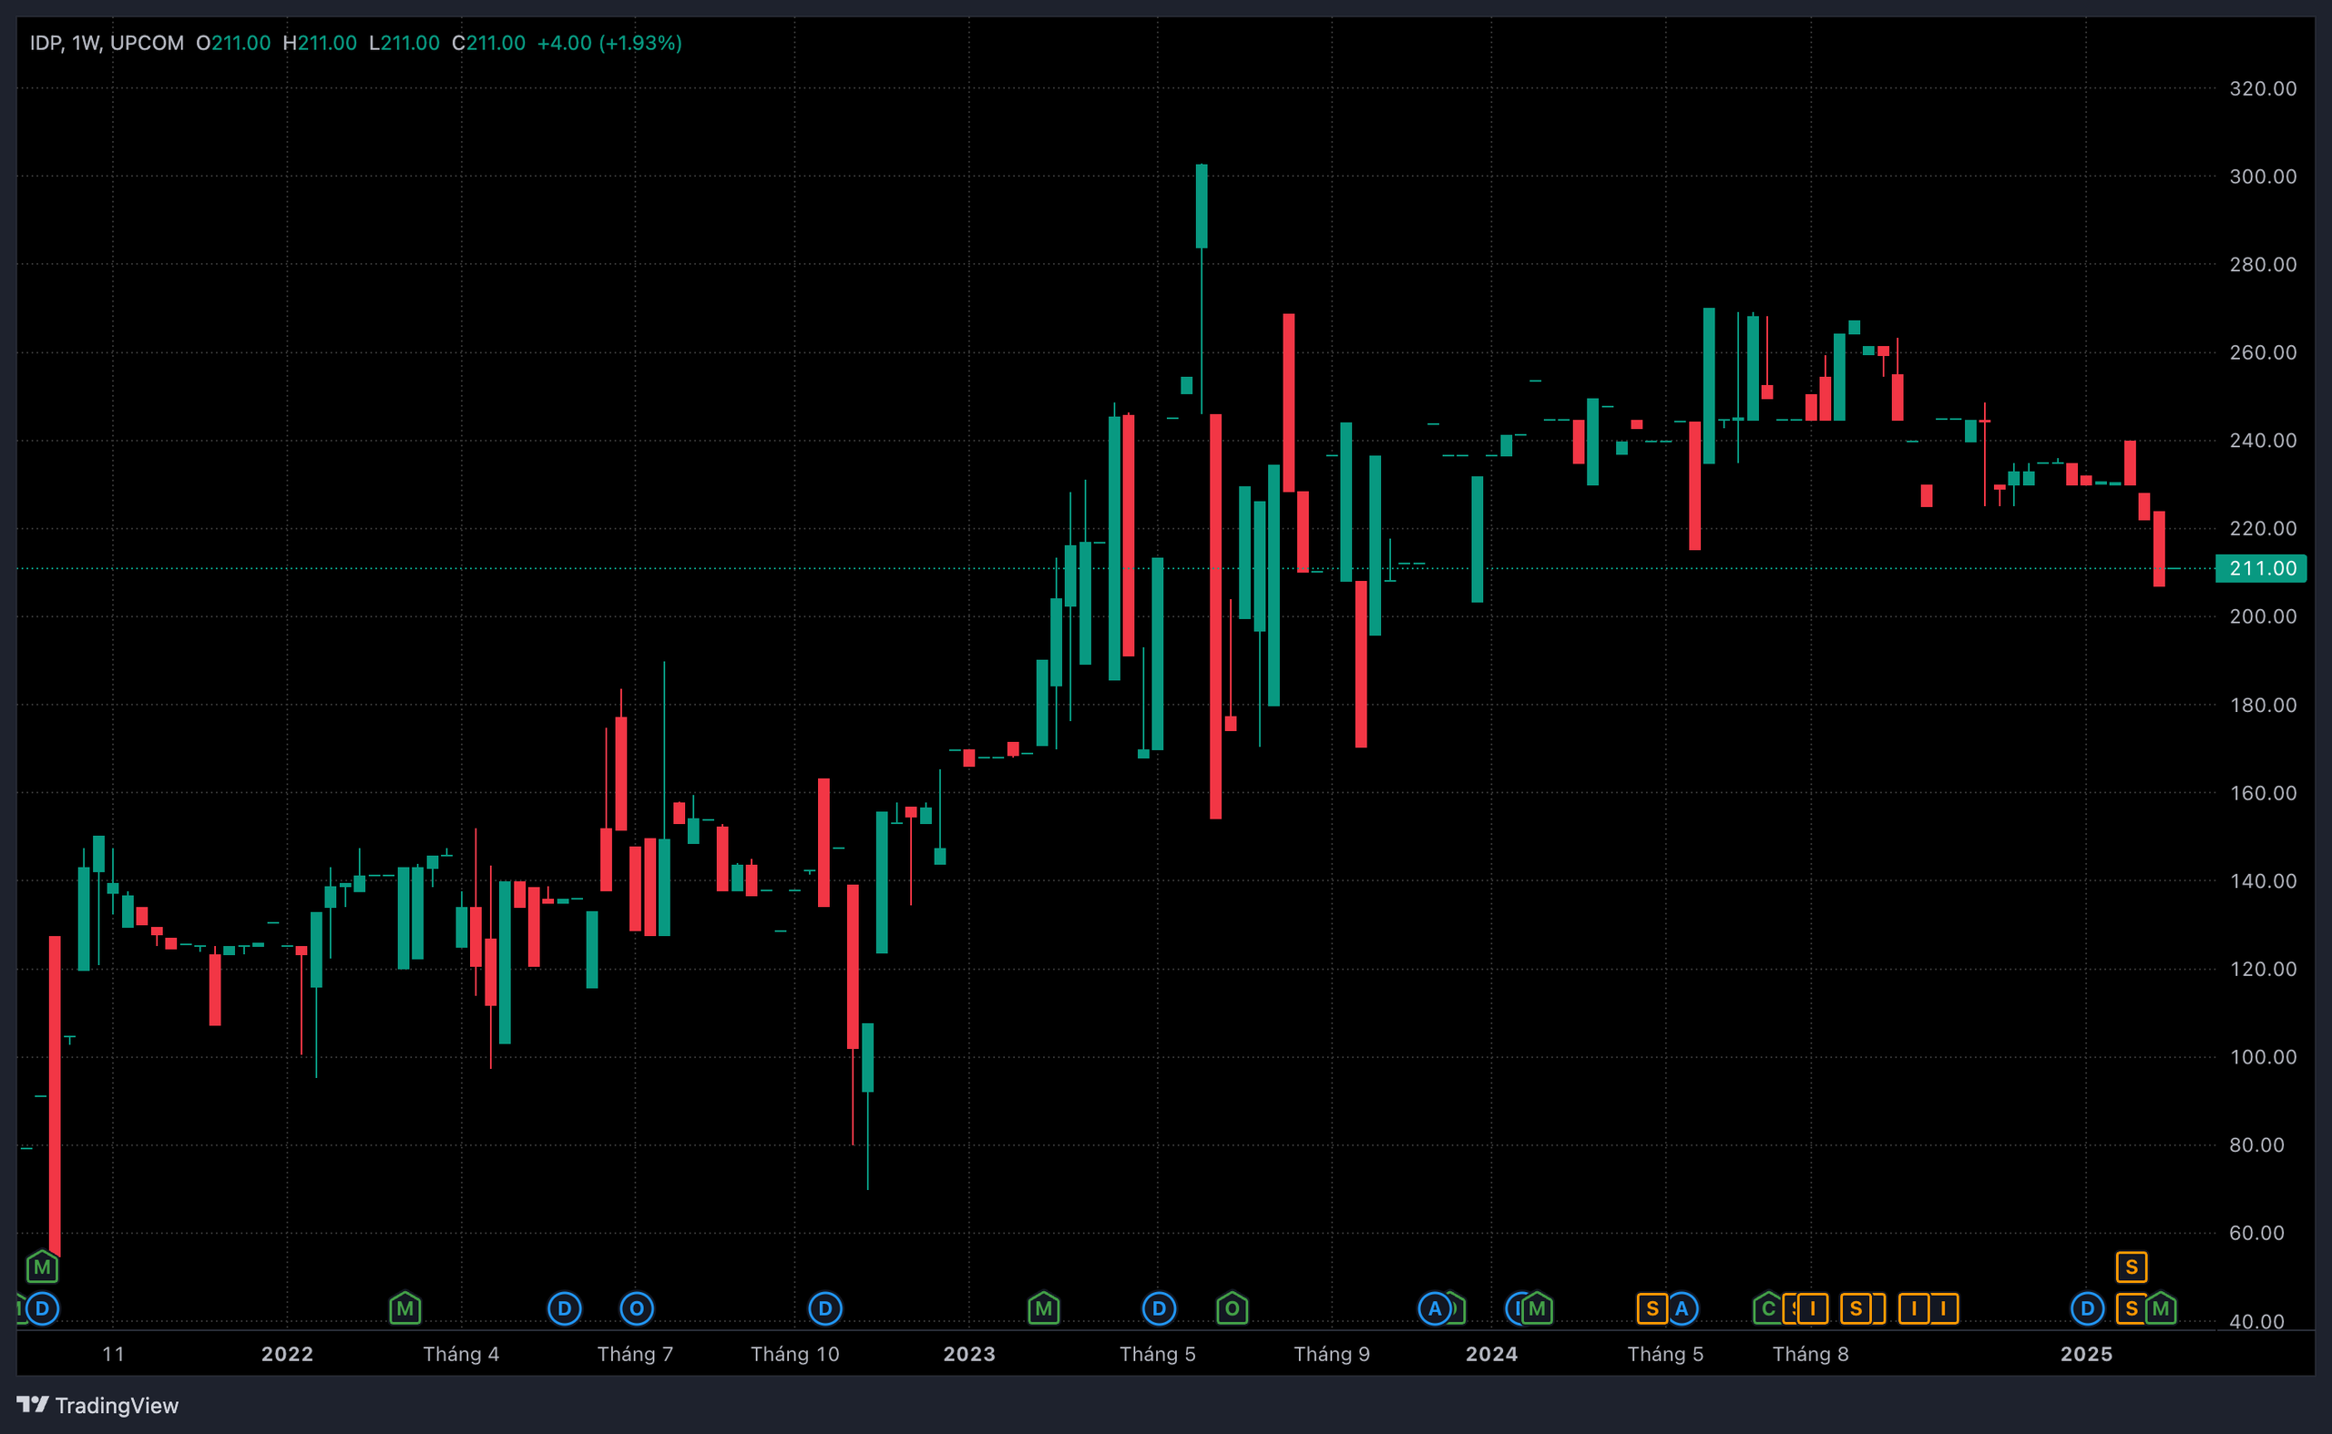Click the blue D marker at 2025
The image size is (2332, 1434).
click(2087, 1309)
